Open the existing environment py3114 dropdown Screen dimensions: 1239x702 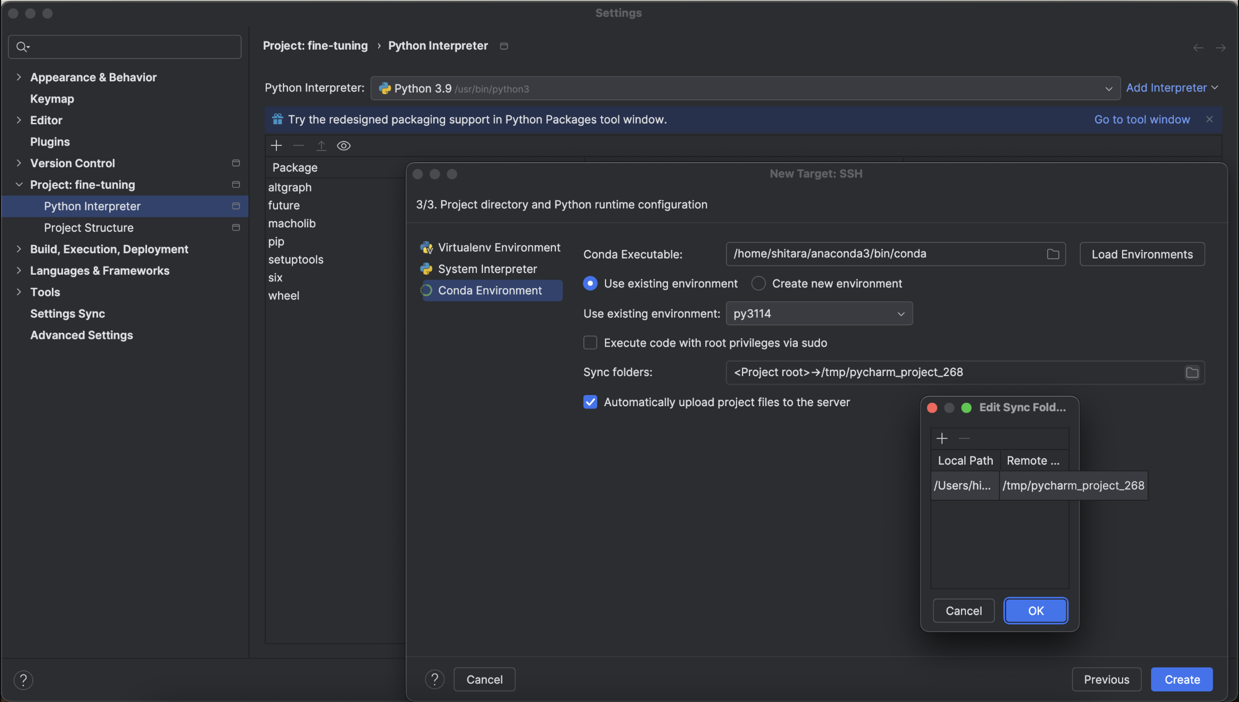[x=819, y=314]
